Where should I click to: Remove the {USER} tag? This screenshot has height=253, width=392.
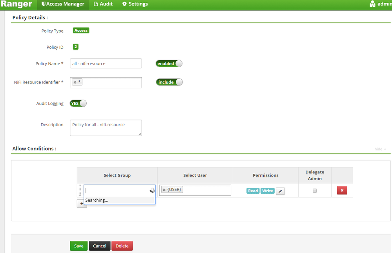point(164,190)
